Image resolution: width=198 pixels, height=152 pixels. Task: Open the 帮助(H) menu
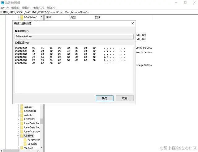click(51, 8)
